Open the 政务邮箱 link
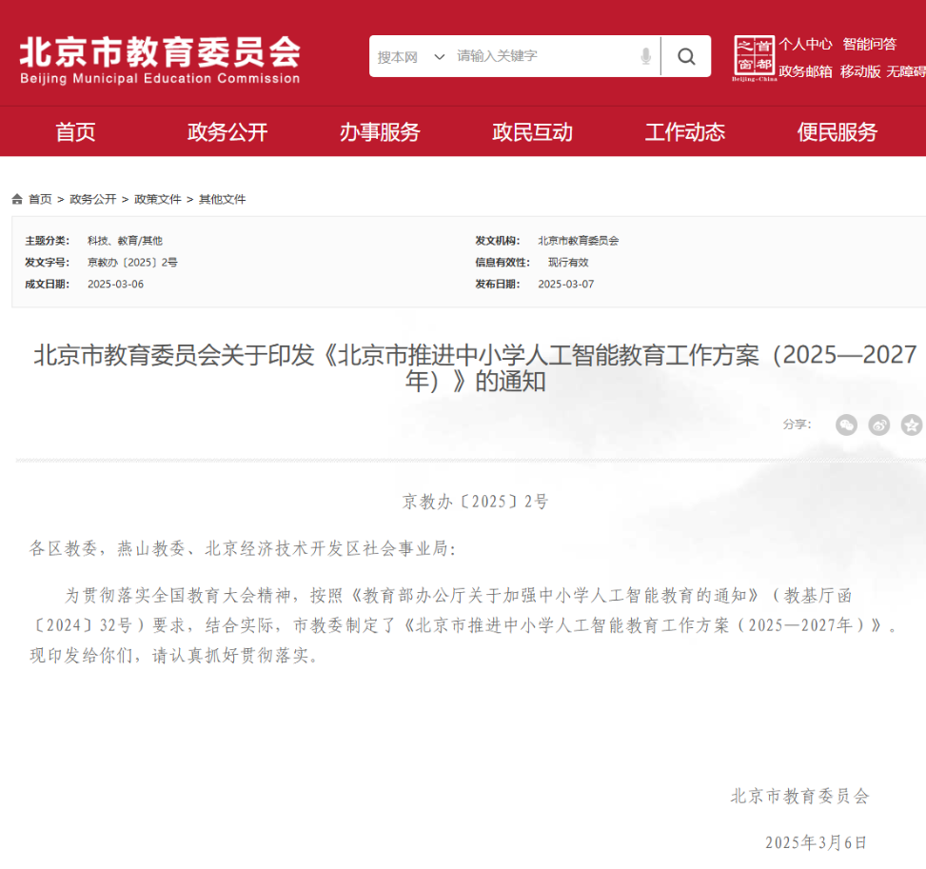This screenshot has height=869, width=926. [x=805, y=71]
